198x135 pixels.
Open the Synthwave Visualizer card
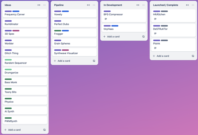[x=74, y=52]
